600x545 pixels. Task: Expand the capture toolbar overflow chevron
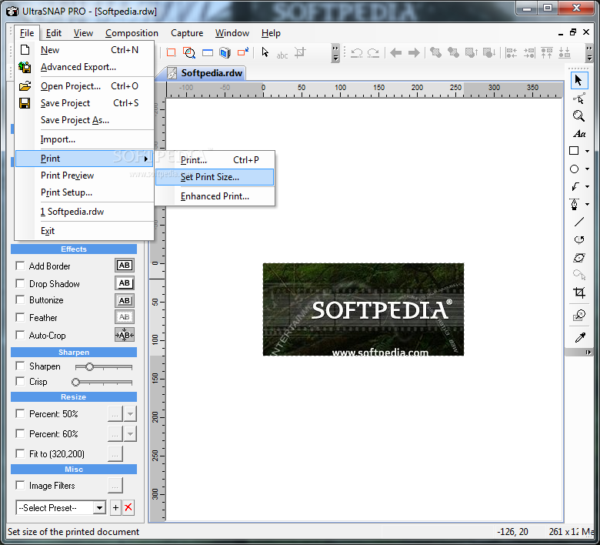coord(335,53)
